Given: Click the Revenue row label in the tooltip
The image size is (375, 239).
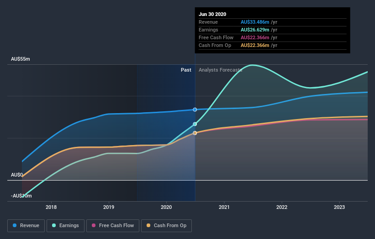Looking at the screenshot, I should 208,22.
